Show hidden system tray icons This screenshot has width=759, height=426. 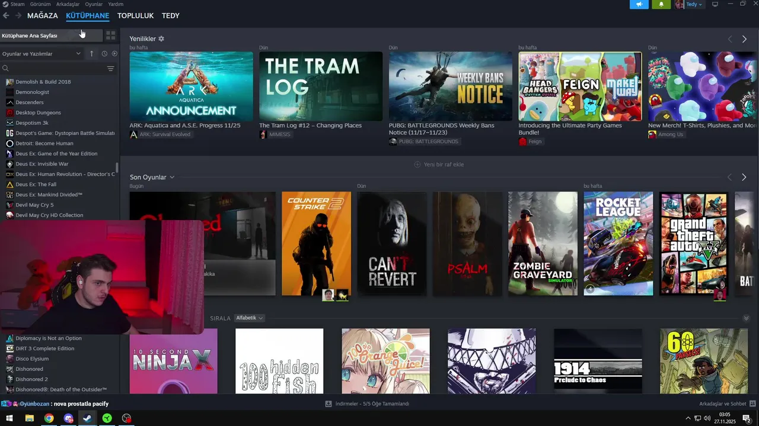[688, 418]
